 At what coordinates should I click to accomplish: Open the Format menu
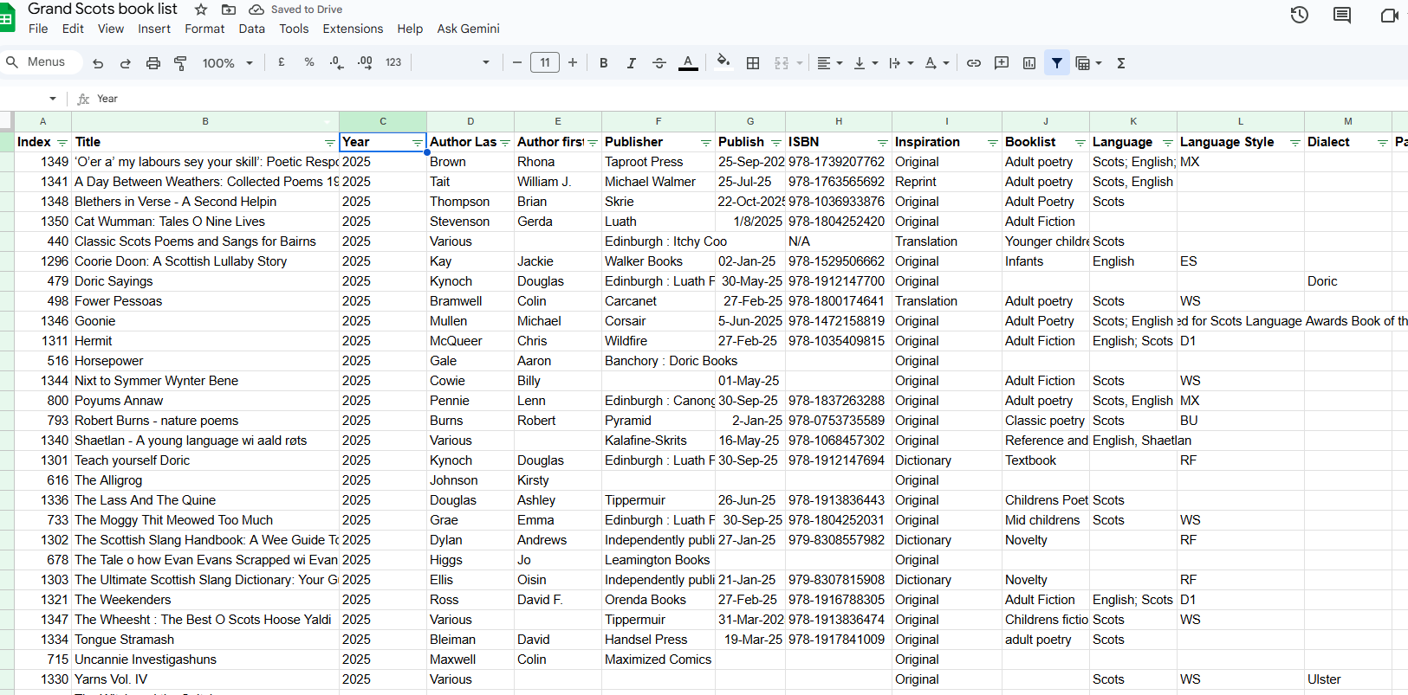pyautogui.click(x=204, y=29)
